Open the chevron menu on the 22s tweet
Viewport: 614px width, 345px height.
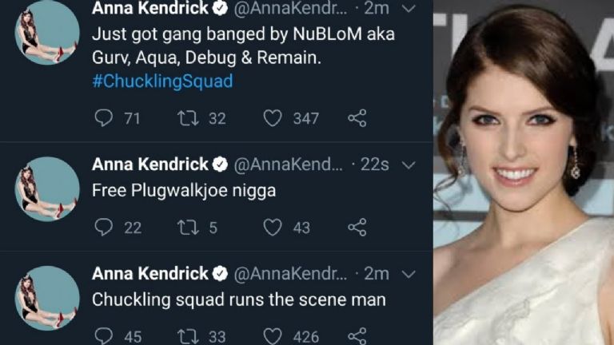[409, 165]
